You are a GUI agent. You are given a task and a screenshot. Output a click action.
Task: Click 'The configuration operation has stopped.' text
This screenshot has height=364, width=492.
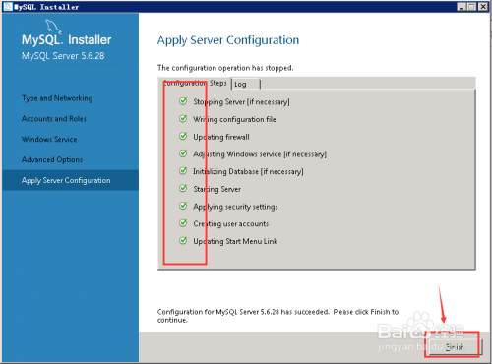225,68
